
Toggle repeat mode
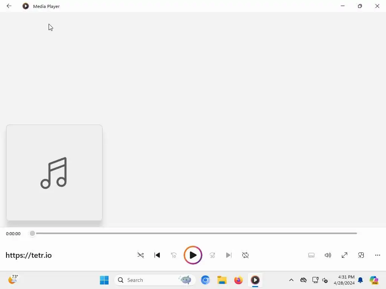pos(245,255)
